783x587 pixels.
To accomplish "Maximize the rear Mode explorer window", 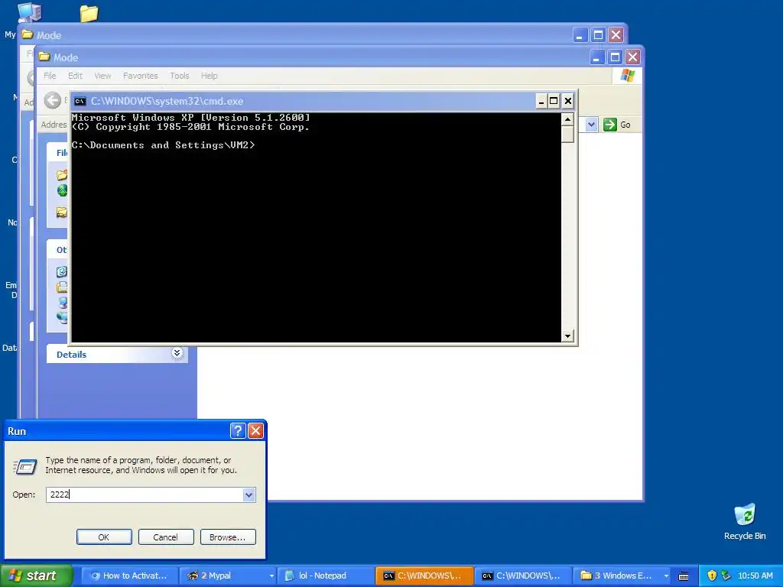I will tap(598, 35).
